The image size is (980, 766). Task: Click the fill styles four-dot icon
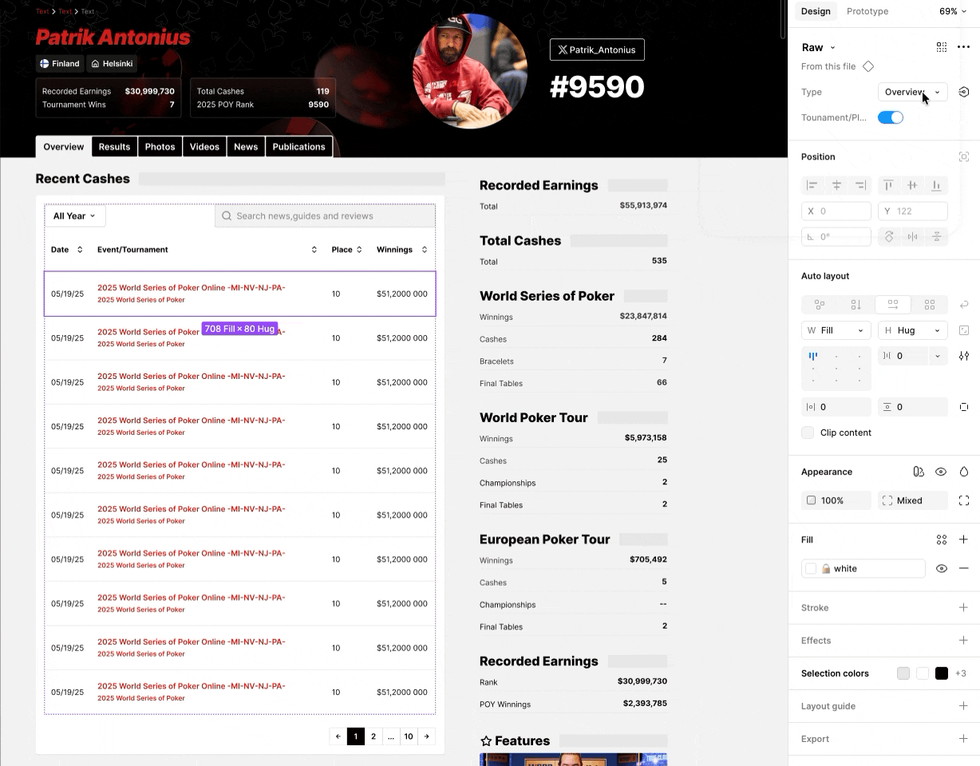[941, 539]
